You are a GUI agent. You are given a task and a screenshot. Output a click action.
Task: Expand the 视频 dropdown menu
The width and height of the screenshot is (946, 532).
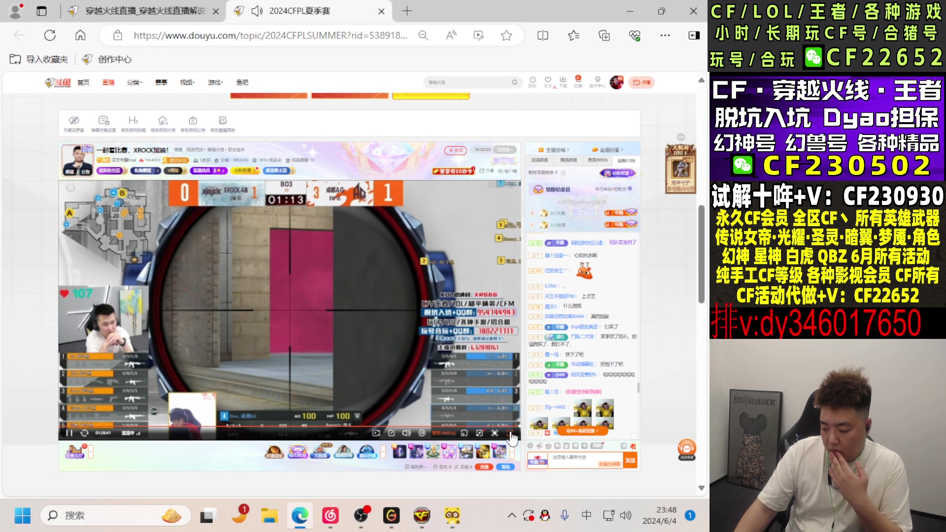(187, 82)
